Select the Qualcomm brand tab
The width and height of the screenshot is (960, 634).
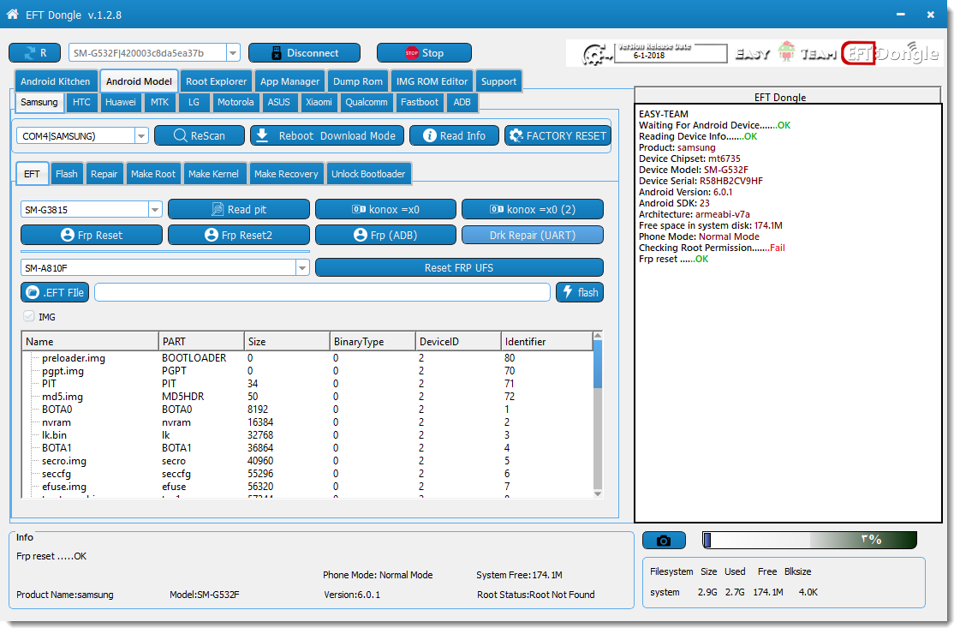click(367, 102)
